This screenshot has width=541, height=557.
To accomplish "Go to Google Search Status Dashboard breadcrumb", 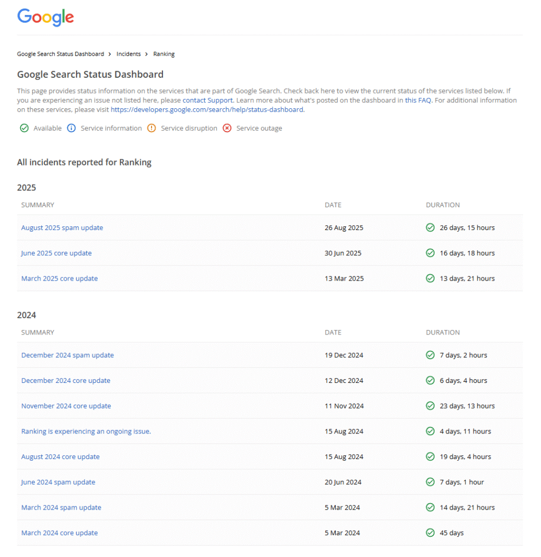I will coord(60,54).
